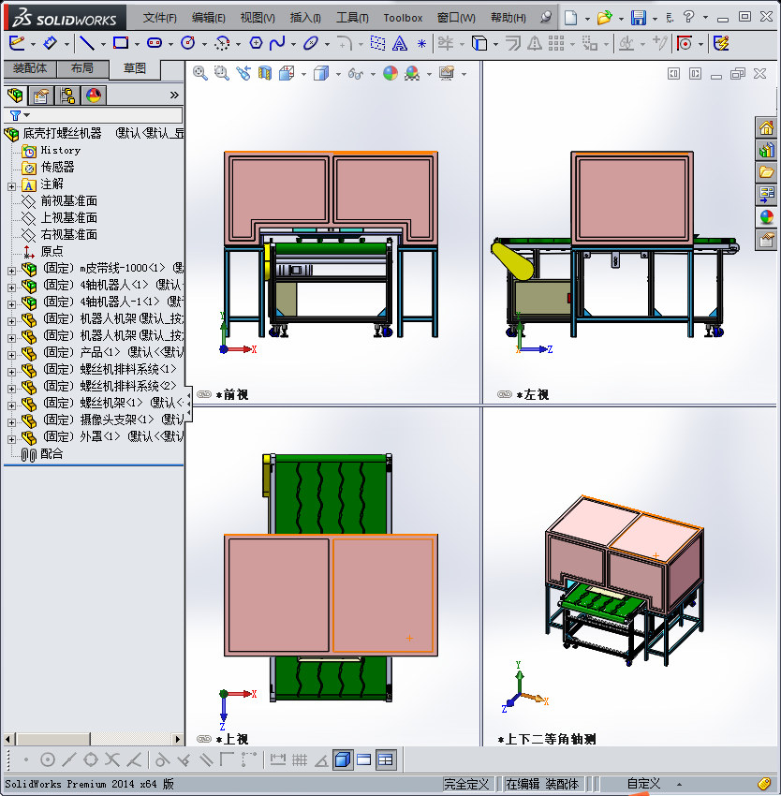
Task: Open the File Explorer task pane folder
Action: pyautogui.click(x=766, y=172)
